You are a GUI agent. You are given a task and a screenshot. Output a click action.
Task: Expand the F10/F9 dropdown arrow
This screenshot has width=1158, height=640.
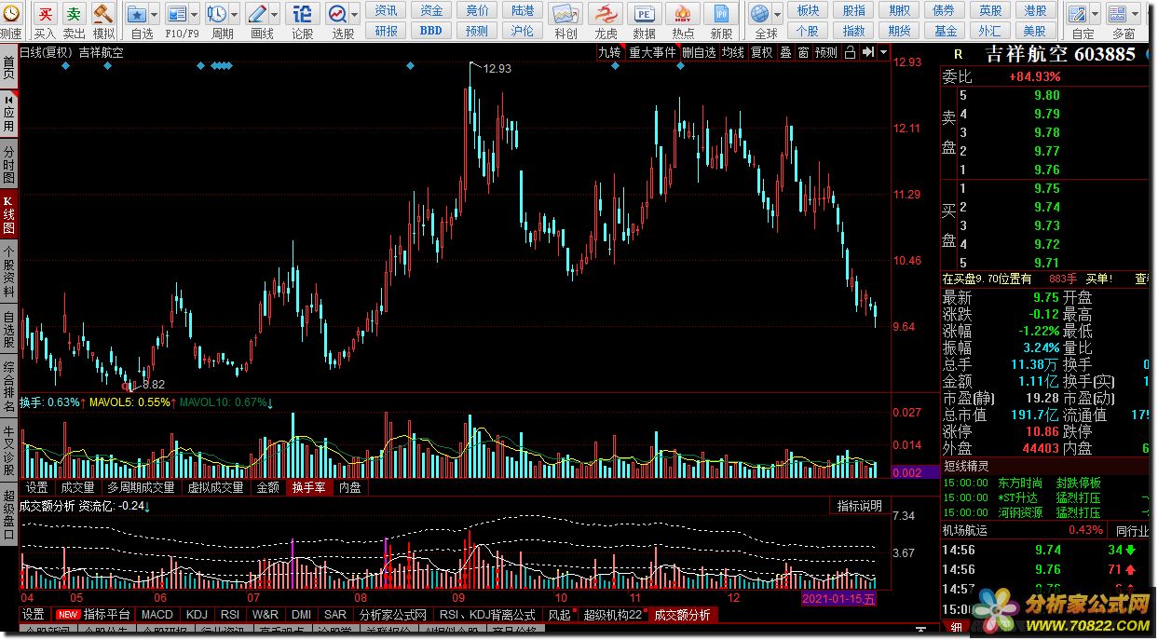click(194, 15)
